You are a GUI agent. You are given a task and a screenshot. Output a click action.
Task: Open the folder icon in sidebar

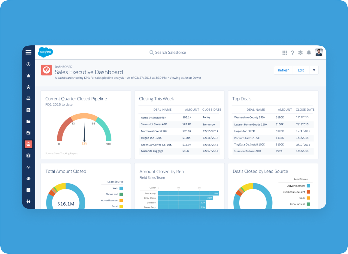(29, 121)
